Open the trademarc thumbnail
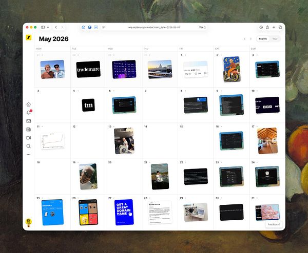Image resolution: width=308 pixels, height=253 pixels. 88,69
